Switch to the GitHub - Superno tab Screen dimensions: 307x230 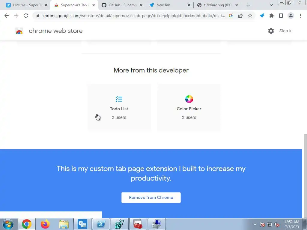122,5
